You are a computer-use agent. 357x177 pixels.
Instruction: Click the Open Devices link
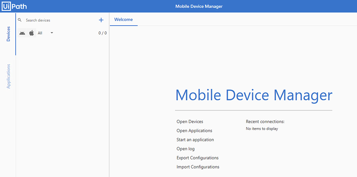point(190,122)
